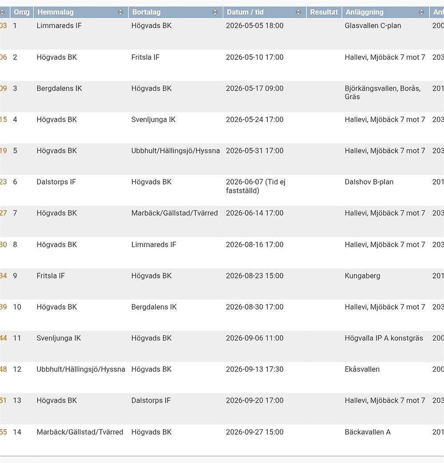The height and width of the screenshot is (463, 444).
Task: Select venue Högvalla IP A konstgräs
Action: click(x=384, y=338)
